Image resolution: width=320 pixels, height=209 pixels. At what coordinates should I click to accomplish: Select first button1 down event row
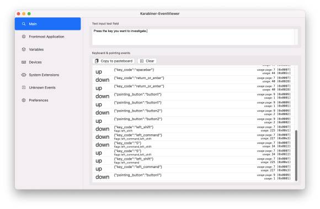point(193,96)
